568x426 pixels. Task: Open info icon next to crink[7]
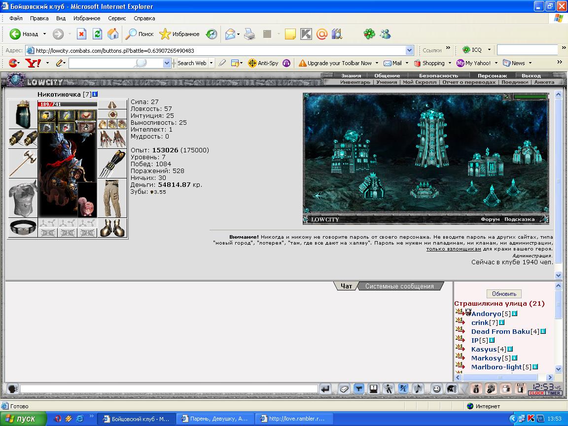[502, 322]
